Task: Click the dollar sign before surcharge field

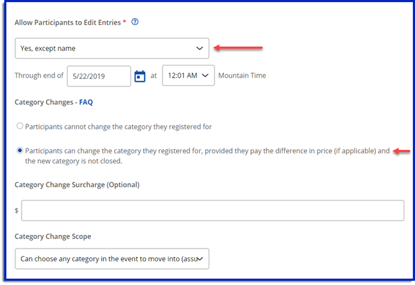Action: 17,211
